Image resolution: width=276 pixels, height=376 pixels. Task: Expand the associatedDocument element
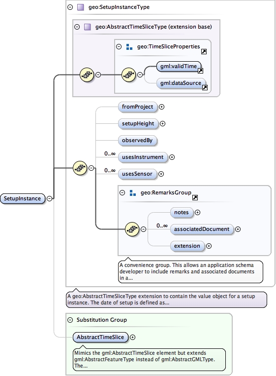(x=238, y=229)
